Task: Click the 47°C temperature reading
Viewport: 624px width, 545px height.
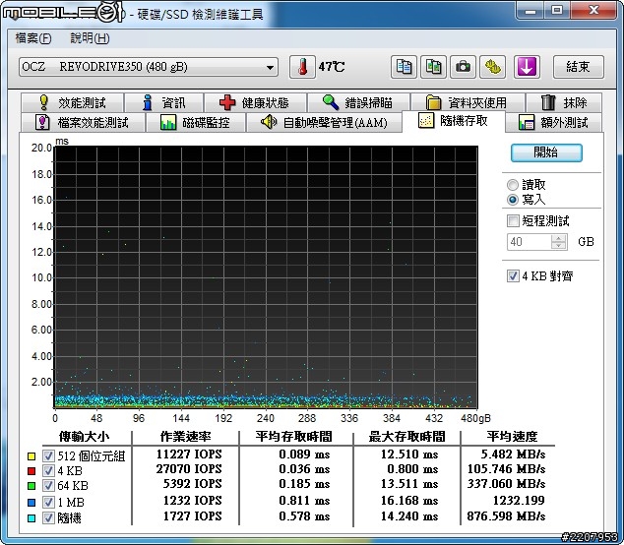Action: point(332,67)
